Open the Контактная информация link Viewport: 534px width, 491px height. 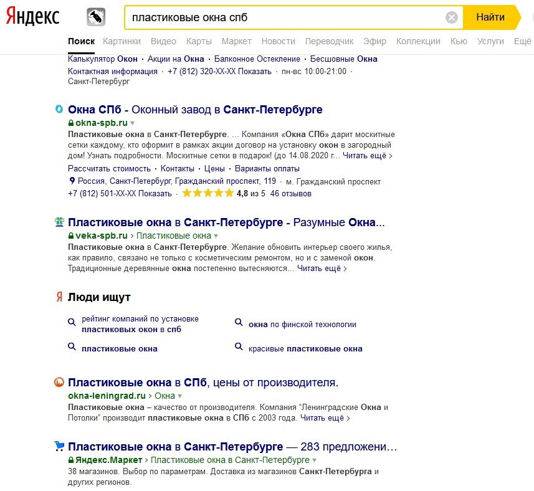click(113, 71)
